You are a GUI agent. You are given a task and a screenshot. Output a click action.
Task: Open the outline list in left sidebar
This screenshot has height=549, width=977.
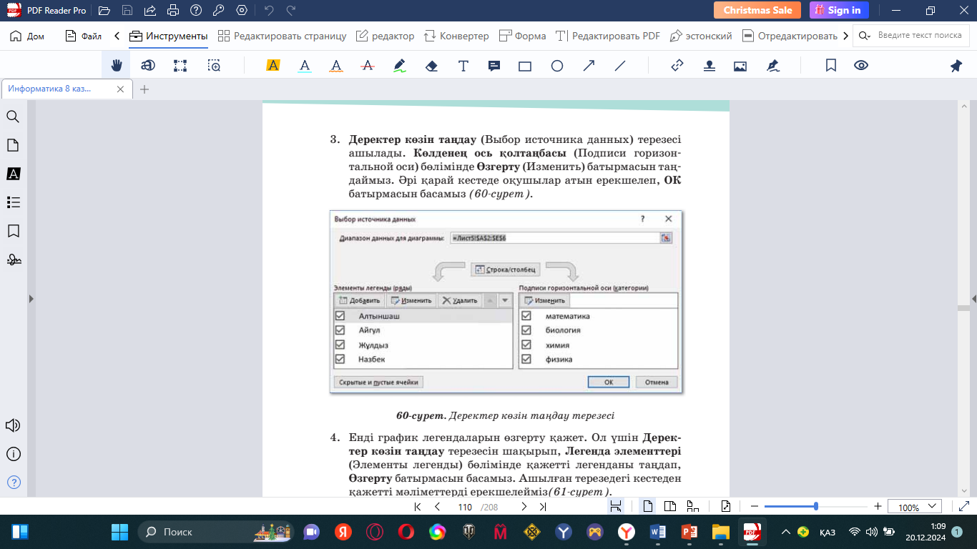click(13, 202)
